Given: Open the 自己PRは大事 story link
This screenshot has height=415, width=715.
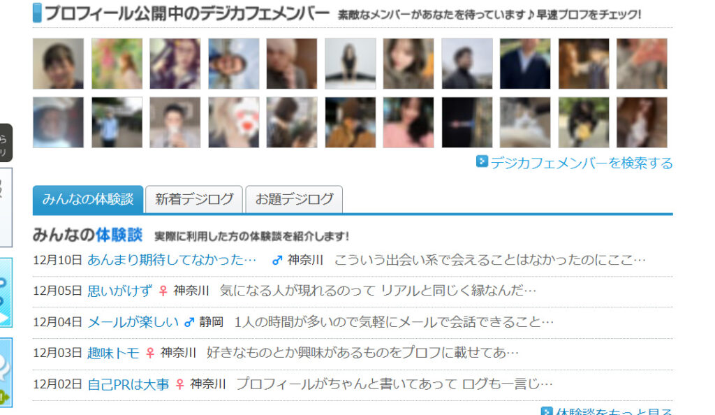Looking at the screenshot, I should [128, 384].
